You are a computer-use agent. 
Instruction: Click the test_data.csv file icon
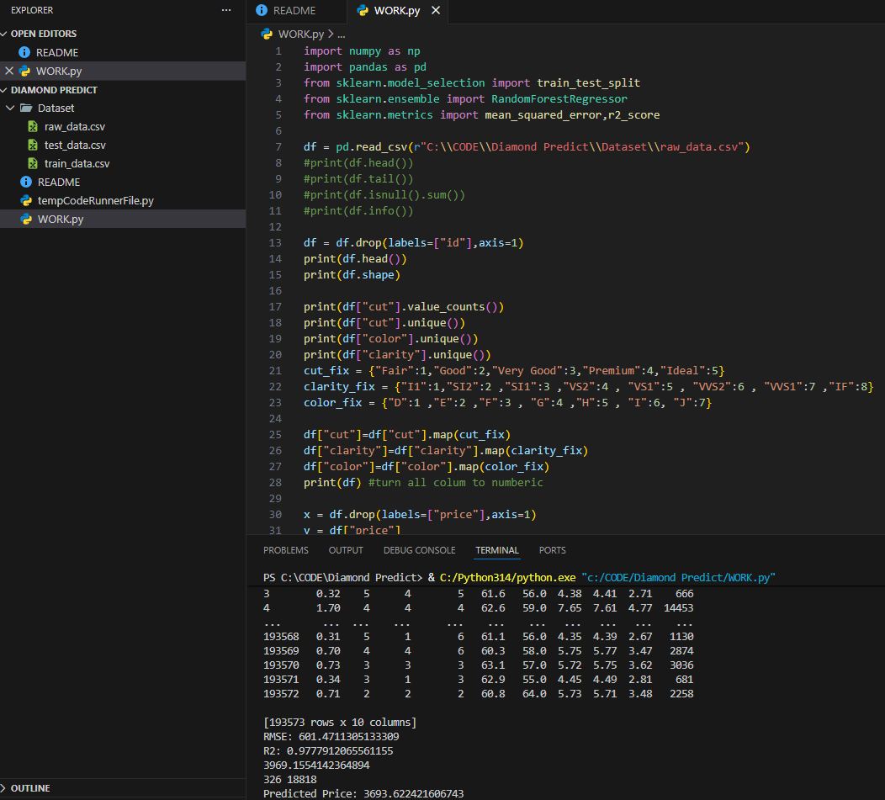(33, 146)
